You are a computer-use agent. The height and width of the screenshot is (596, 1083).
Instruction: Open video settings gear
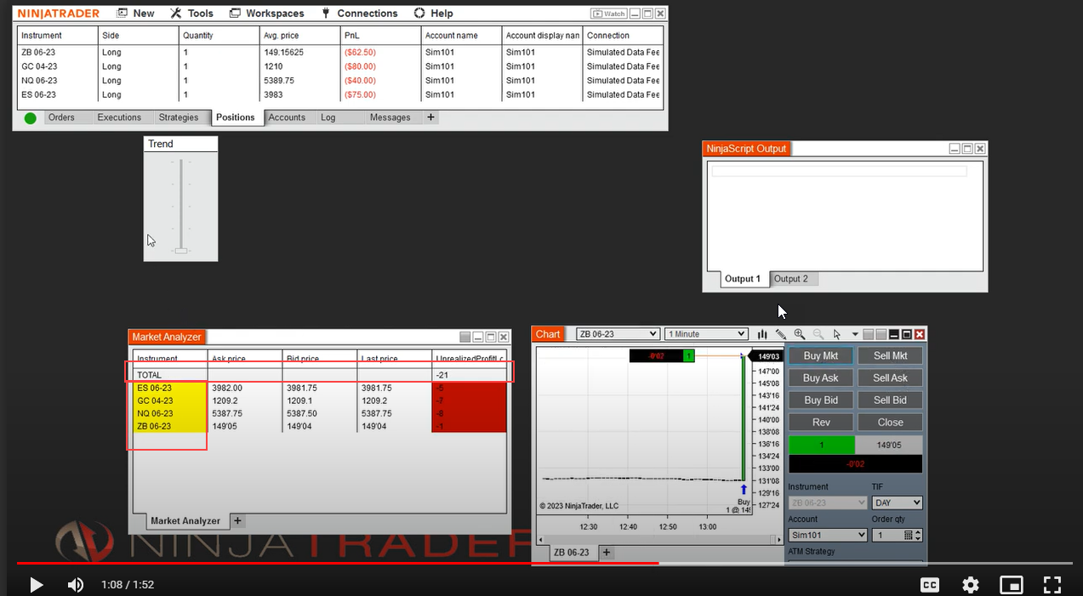coord(971,585)
